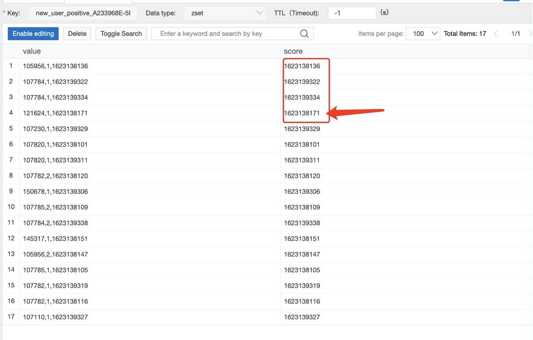This screenshot has width=533, height=340.
Task: Select value 145317,1,1623138151
Action: (x=55, y=239)
